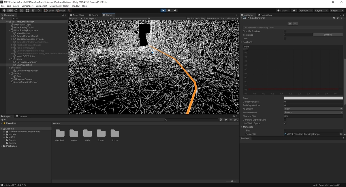The height and width of the screenshot is (187, 346).
Task: Open Collab button
Action: [x=283, y=10]
